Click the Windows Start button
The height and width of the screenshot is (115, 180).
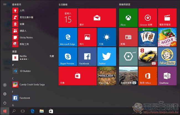pyautogui.click(x=5, y=111)
